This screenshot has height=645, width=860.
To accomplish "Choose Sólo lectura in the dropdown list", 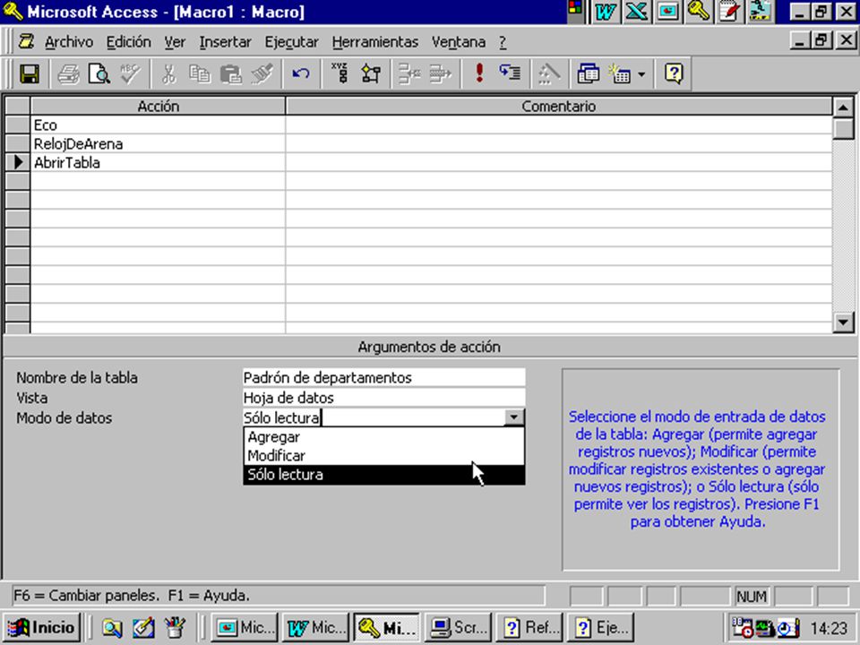I will [x=384, y=475].
